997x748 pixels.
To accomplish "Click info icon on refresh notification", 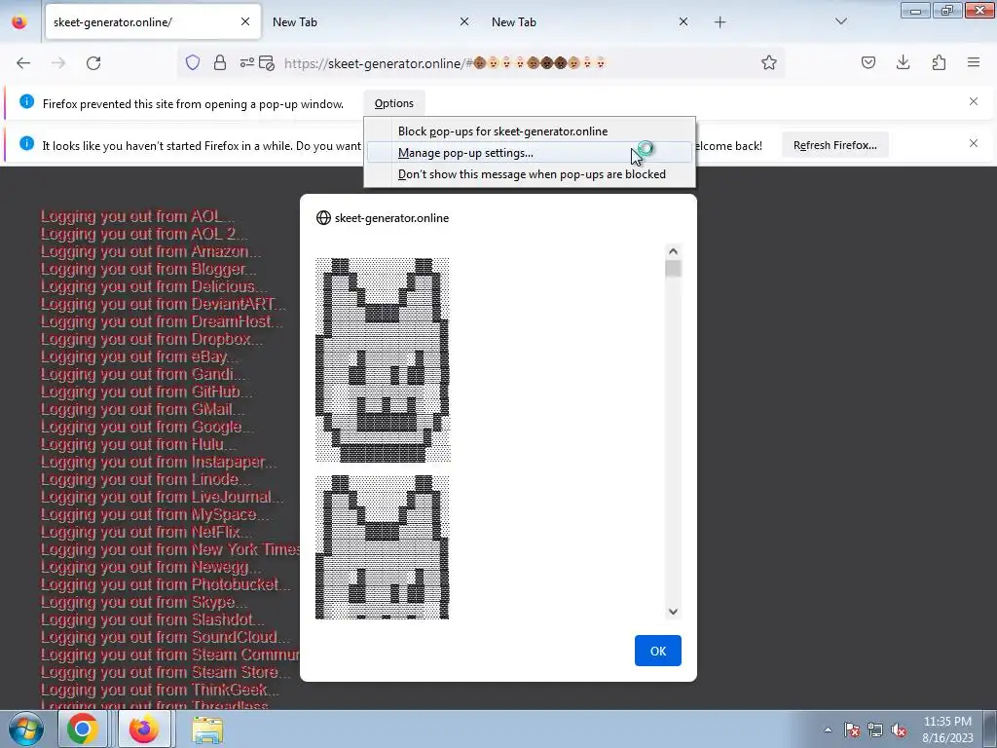I will pyautogui.click(x=26, y=143).
